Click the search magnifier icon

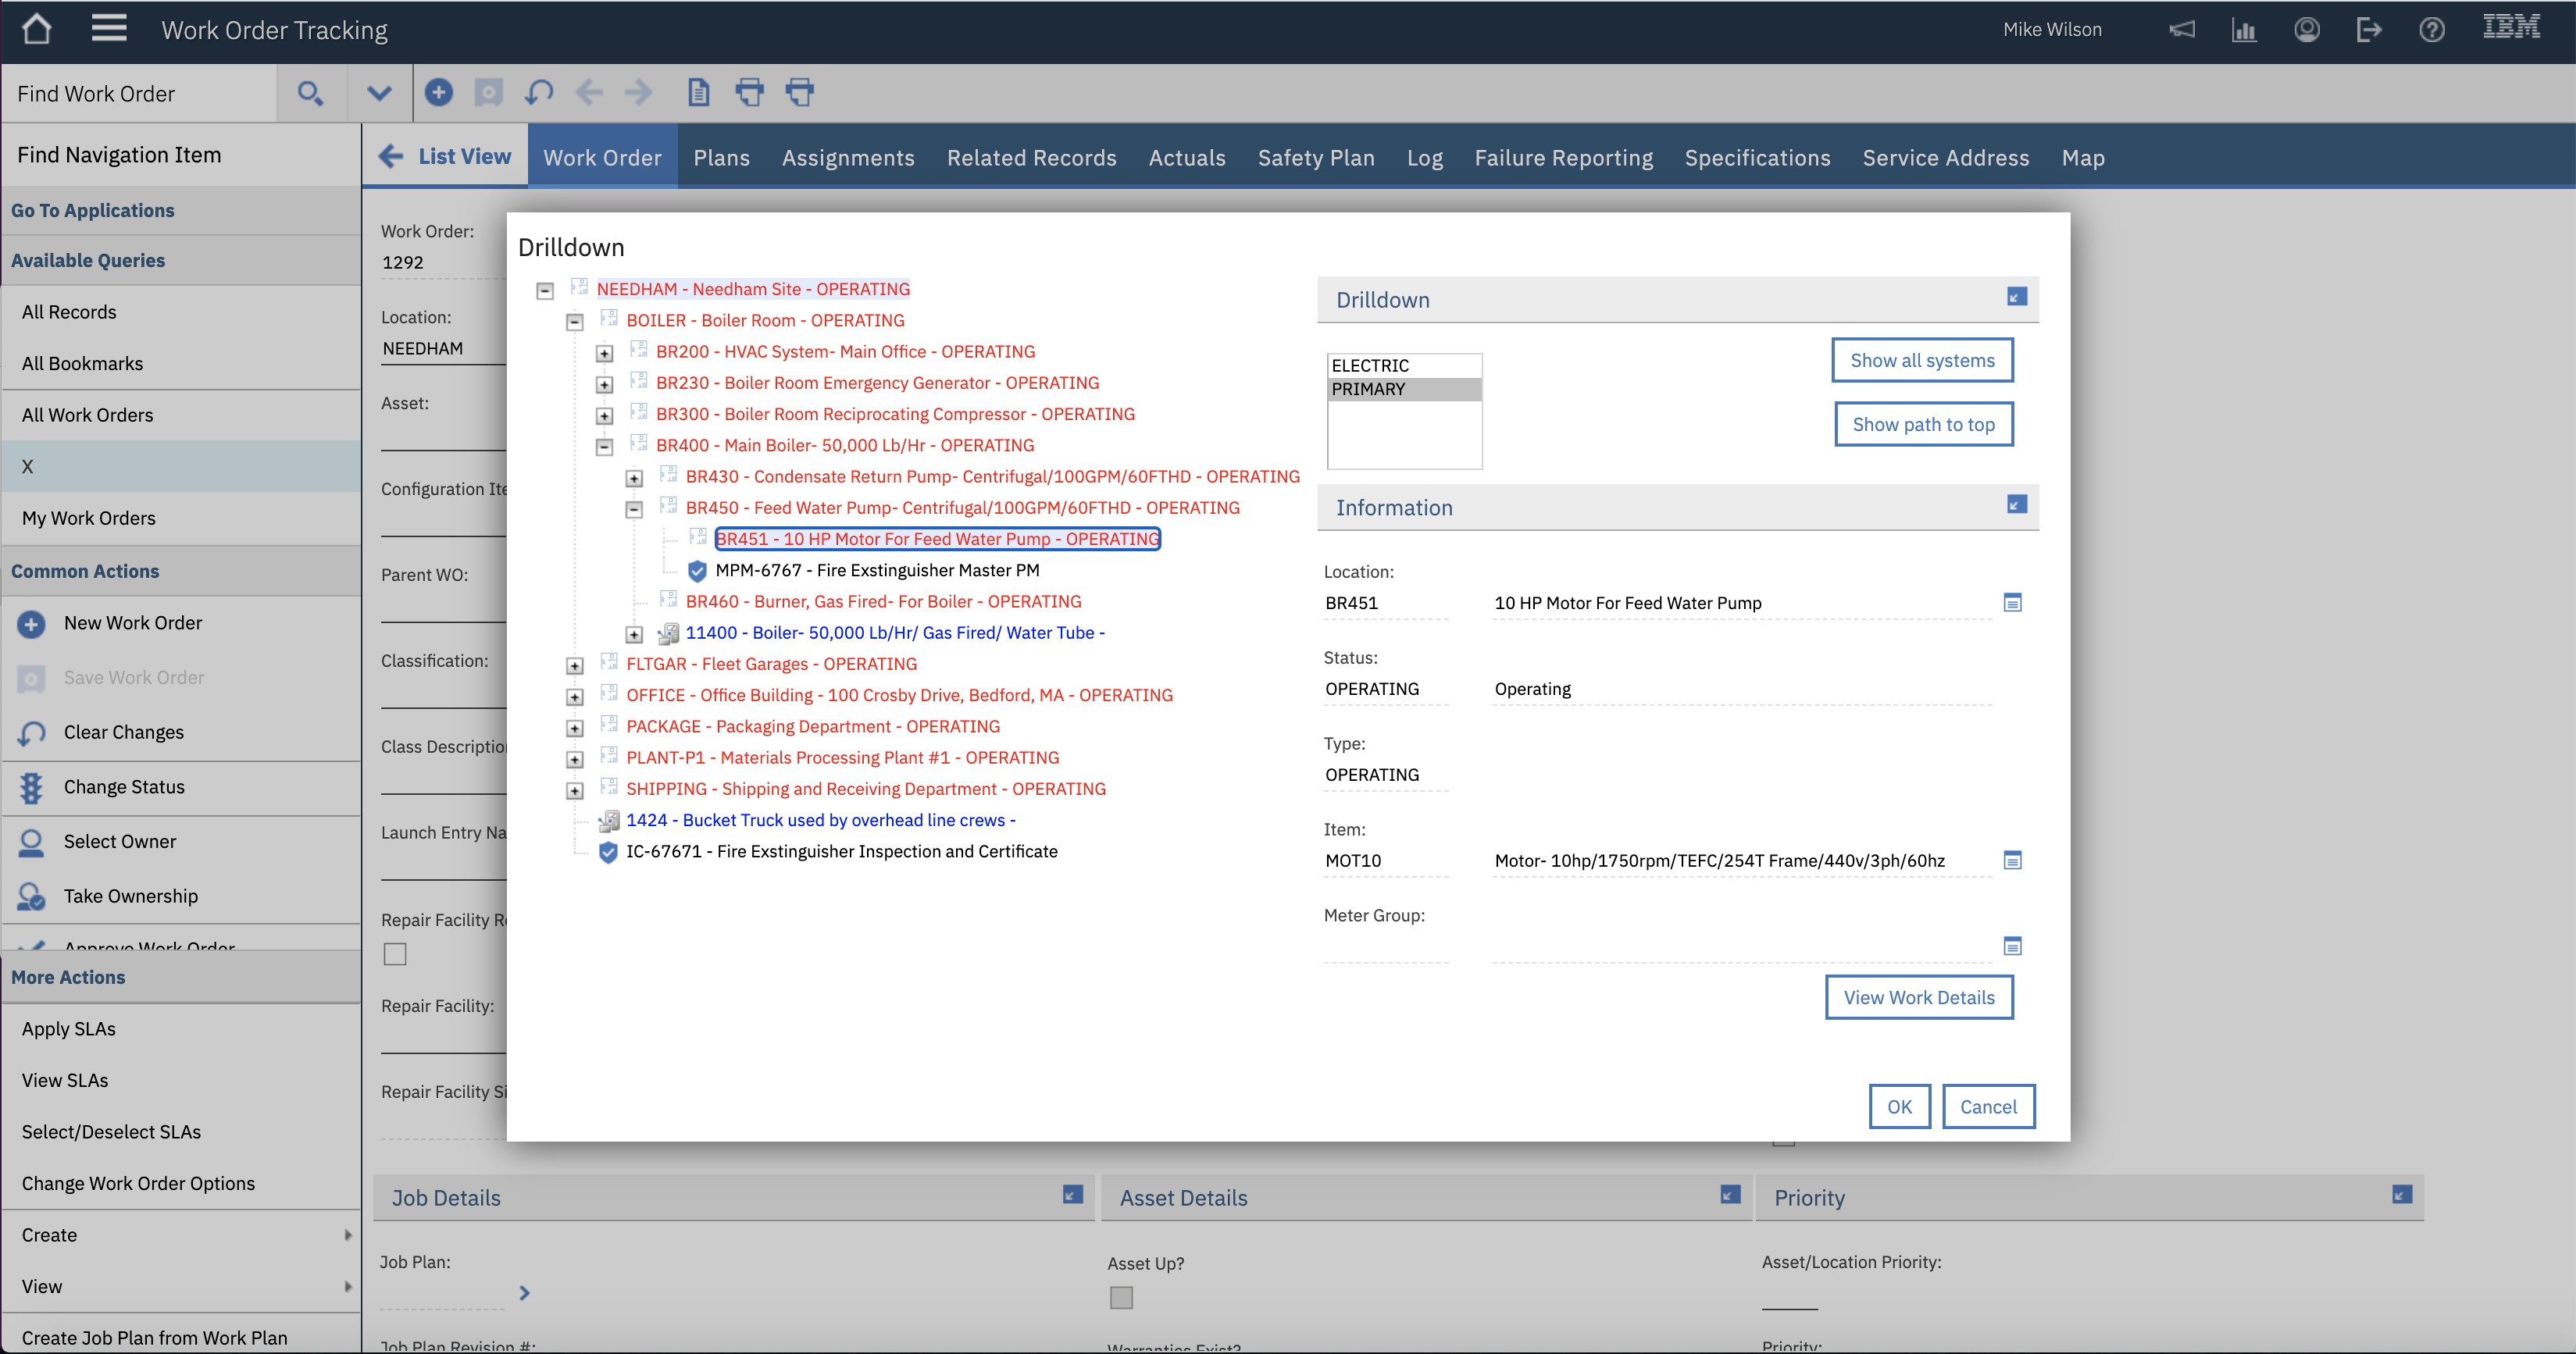tap(310, 93)
